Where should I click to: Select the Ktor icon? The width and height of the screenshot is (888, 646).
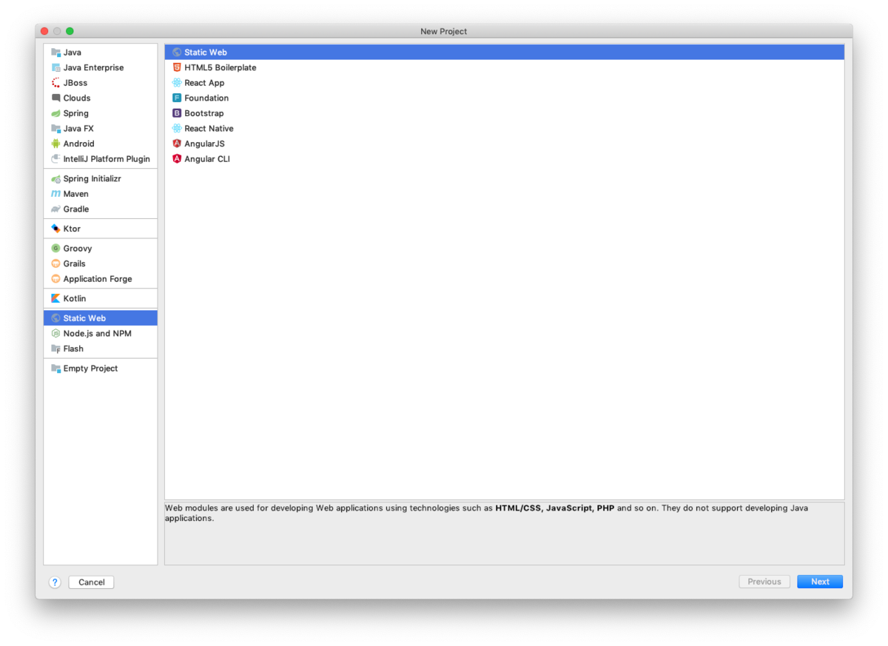tap(55, 229)
